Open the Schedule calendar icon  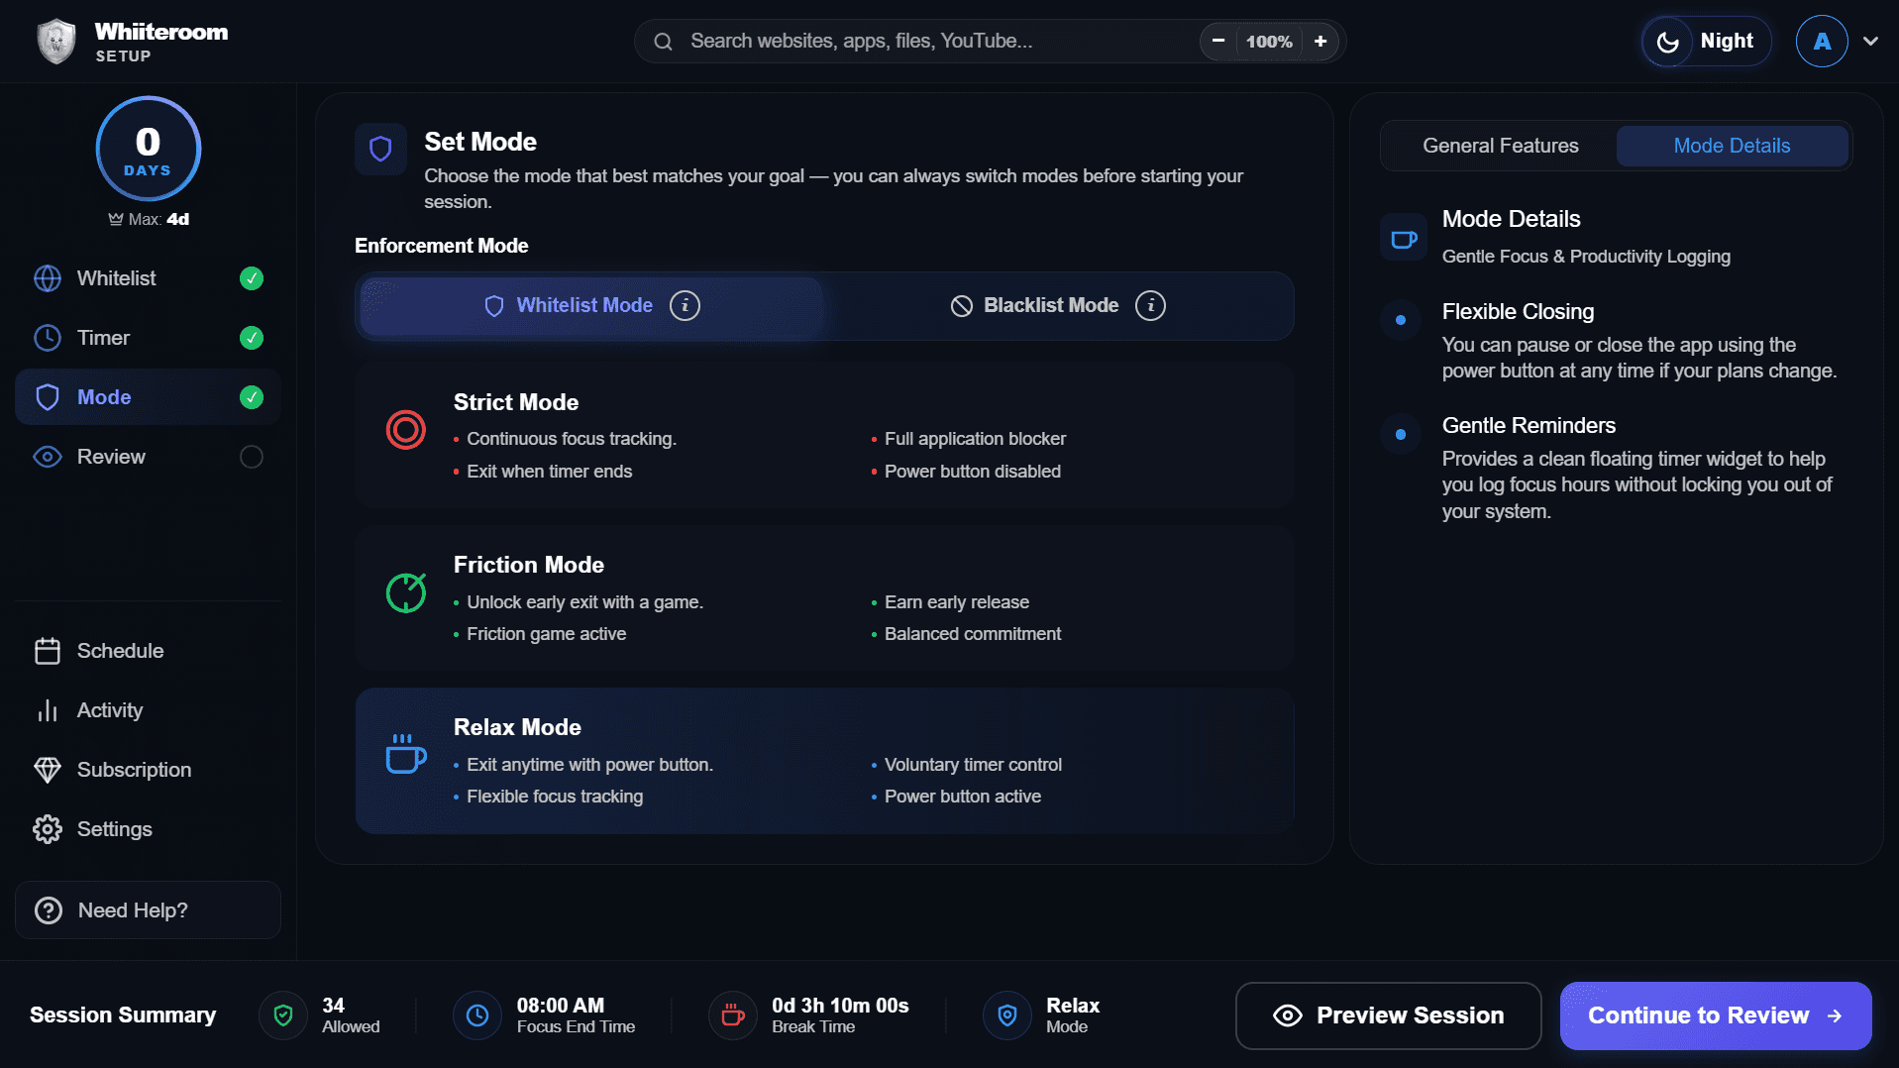click(x=48, y=651)
